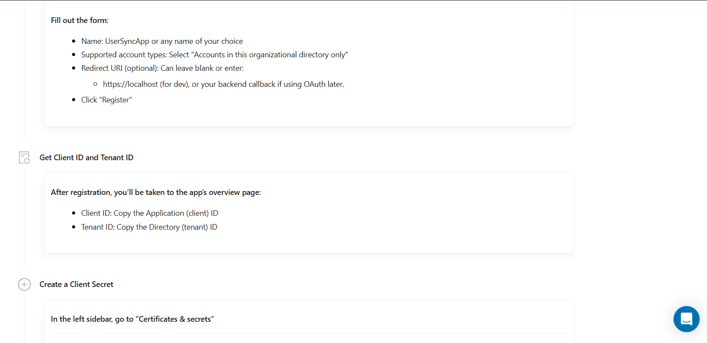Image resolution: width=707 pixels, height=343 pixels.
Task: Select the "Create a Client Secret" step heading
Action: [x=76, y=284]
